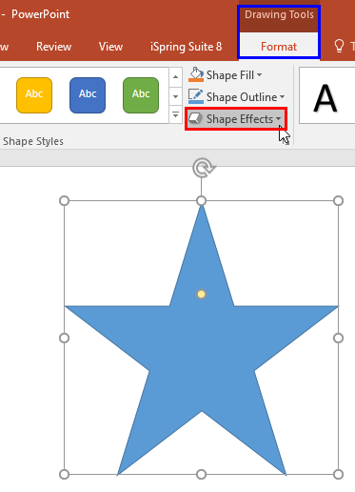This screenshot has width=355, height=492.
Task: Expand the shape styles gallery More button
Action: [x=175, y=114]
